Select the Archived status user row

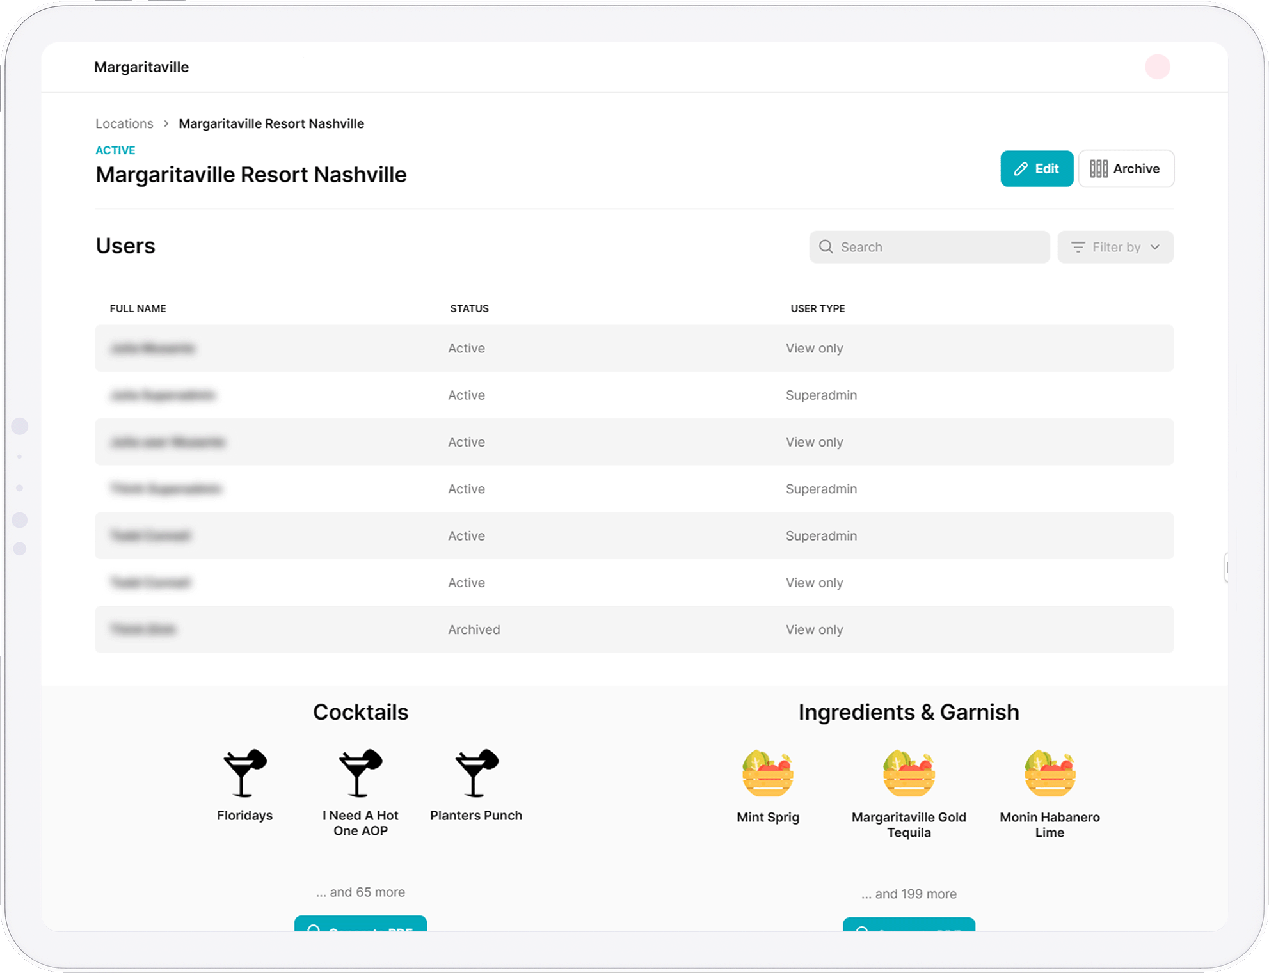634,629
